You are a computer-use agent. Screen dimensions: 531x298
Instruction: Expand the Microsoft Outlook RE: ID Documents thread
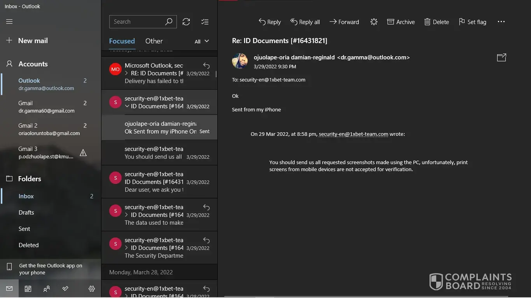click(x=127, y=73)
